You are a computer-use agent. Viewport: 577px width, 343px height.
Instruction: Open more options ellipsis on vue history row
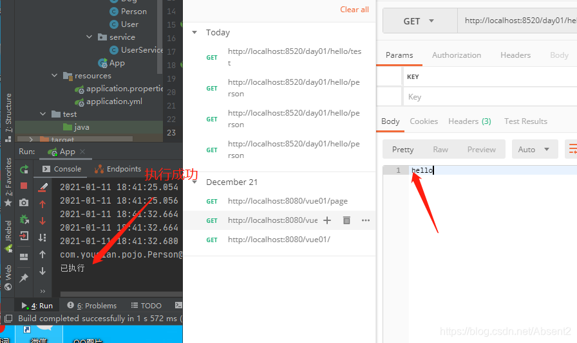tap(365, 220)
